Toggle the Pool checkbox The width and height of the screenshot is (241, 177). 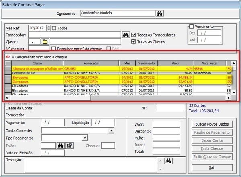coord(109,49)
